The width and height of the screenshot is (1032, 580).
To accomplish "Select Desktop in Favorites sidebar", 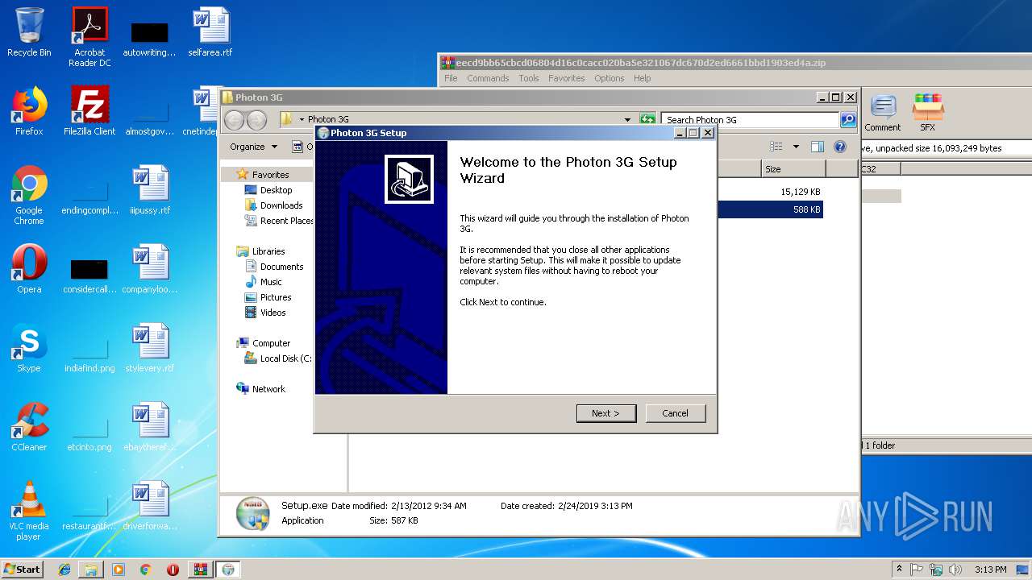I will (x=268, y=190).
